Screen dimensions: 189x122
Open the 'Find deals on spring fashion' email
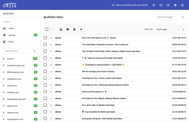point(115,65)
